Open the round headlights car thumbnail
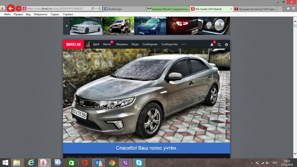297x167 pixels. pyautogui.click(x=214, y=26)
